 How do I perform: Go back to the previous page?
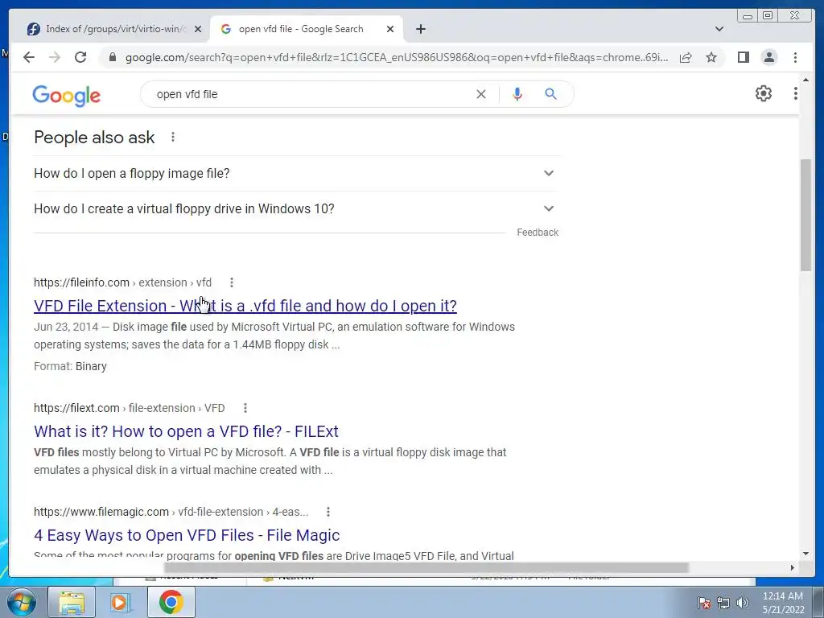(29, 57)
